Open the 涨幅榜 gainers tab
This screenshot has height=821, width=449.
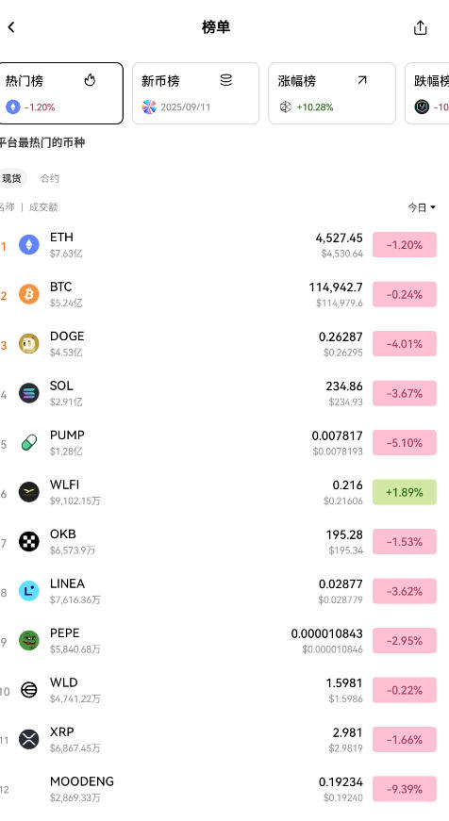pyautogui.click(x=332, y=93)
